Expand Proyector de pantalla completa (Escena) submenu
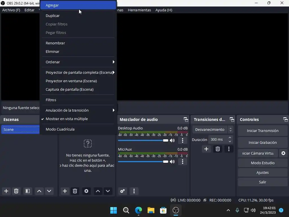The height and width of the screenshot is (217, 289). pos(78,72)
